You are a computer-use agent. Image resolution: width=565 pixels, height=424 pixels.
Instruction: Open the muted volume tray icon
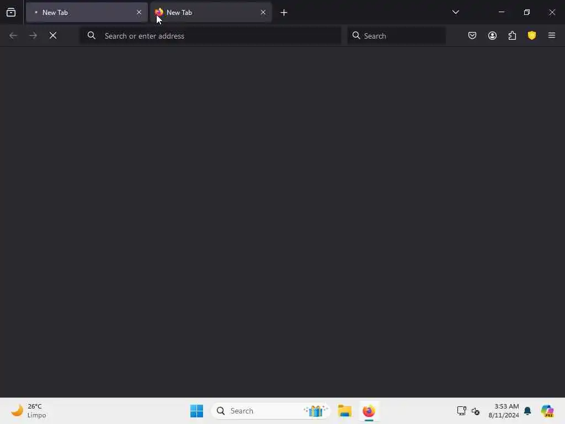coord(476,411)
